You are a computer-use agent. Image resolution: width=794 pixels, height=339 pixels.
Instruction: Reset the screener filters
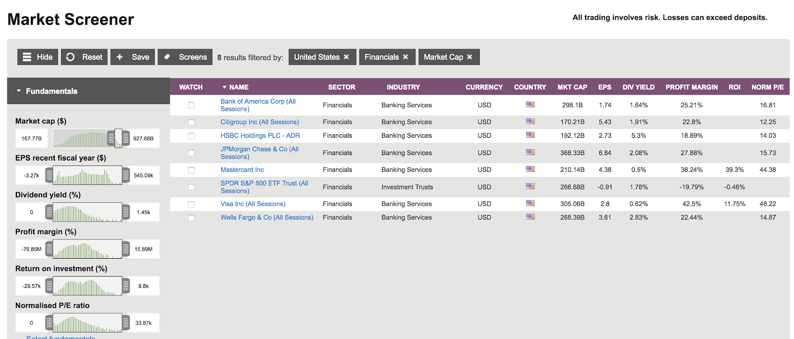pos(84,57)
